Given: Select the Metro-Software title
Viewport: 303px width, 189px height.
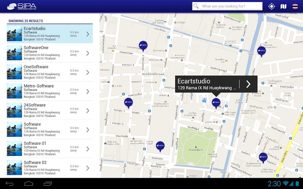Looking at the screenshot, I should (39, 86).
